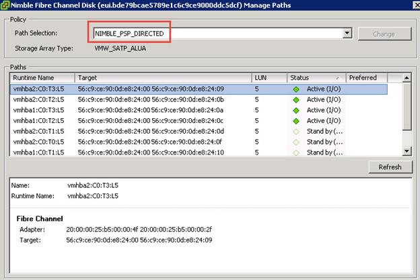Click target ending 24:10 in paths table

pyautogui.click(x=151, y=152)
